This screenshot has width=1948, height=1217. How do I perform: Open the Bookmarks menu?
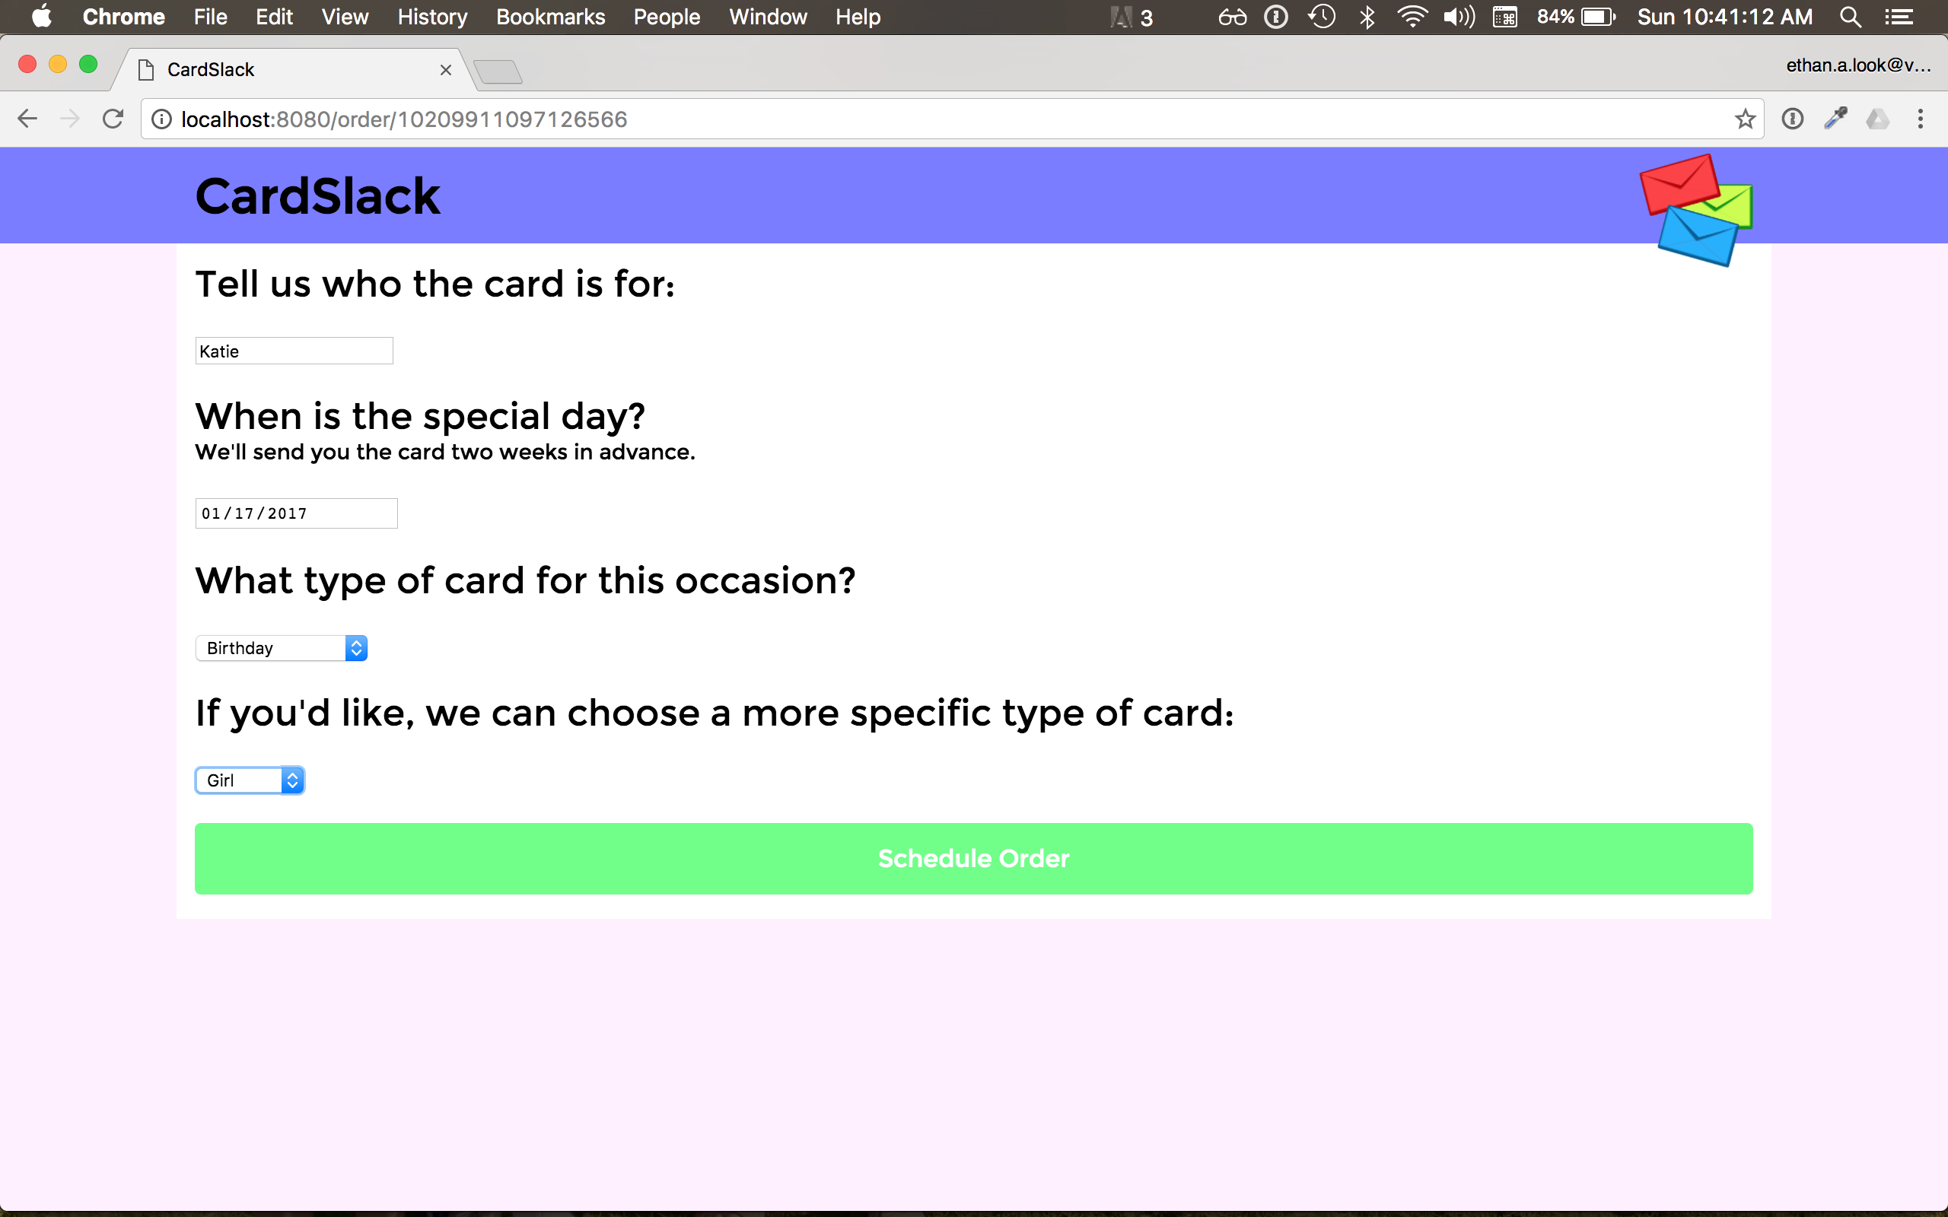[x=550, y=17]
